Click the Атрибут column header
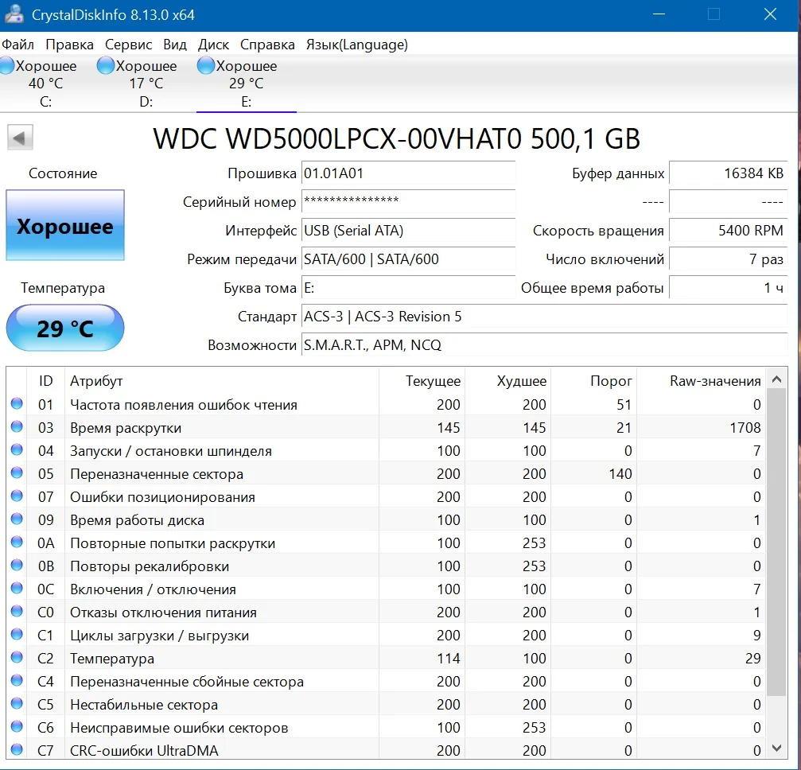This screenshot has height=770, width=801. pos(222,381)
